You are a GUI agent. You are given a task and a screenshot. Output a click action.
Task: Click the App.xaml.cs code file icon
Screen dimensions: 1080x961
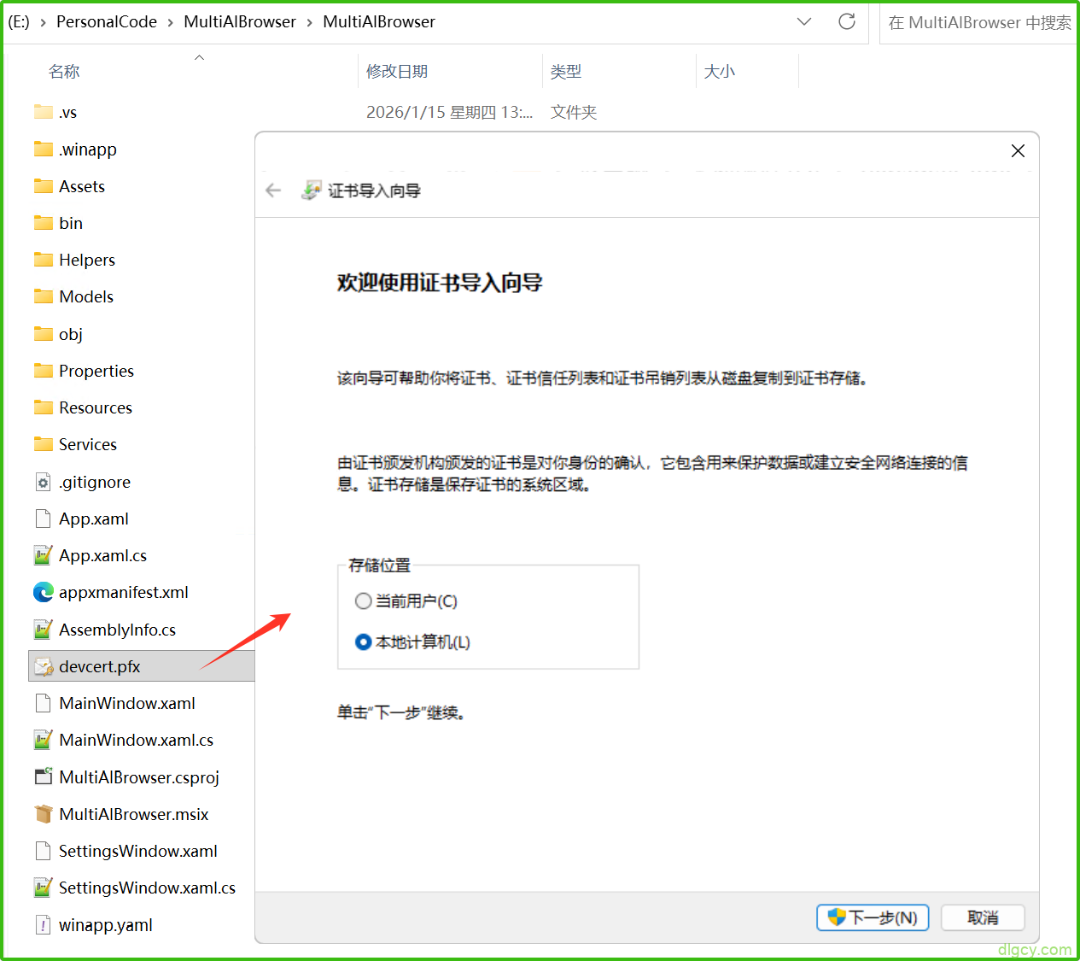point(43,555)
